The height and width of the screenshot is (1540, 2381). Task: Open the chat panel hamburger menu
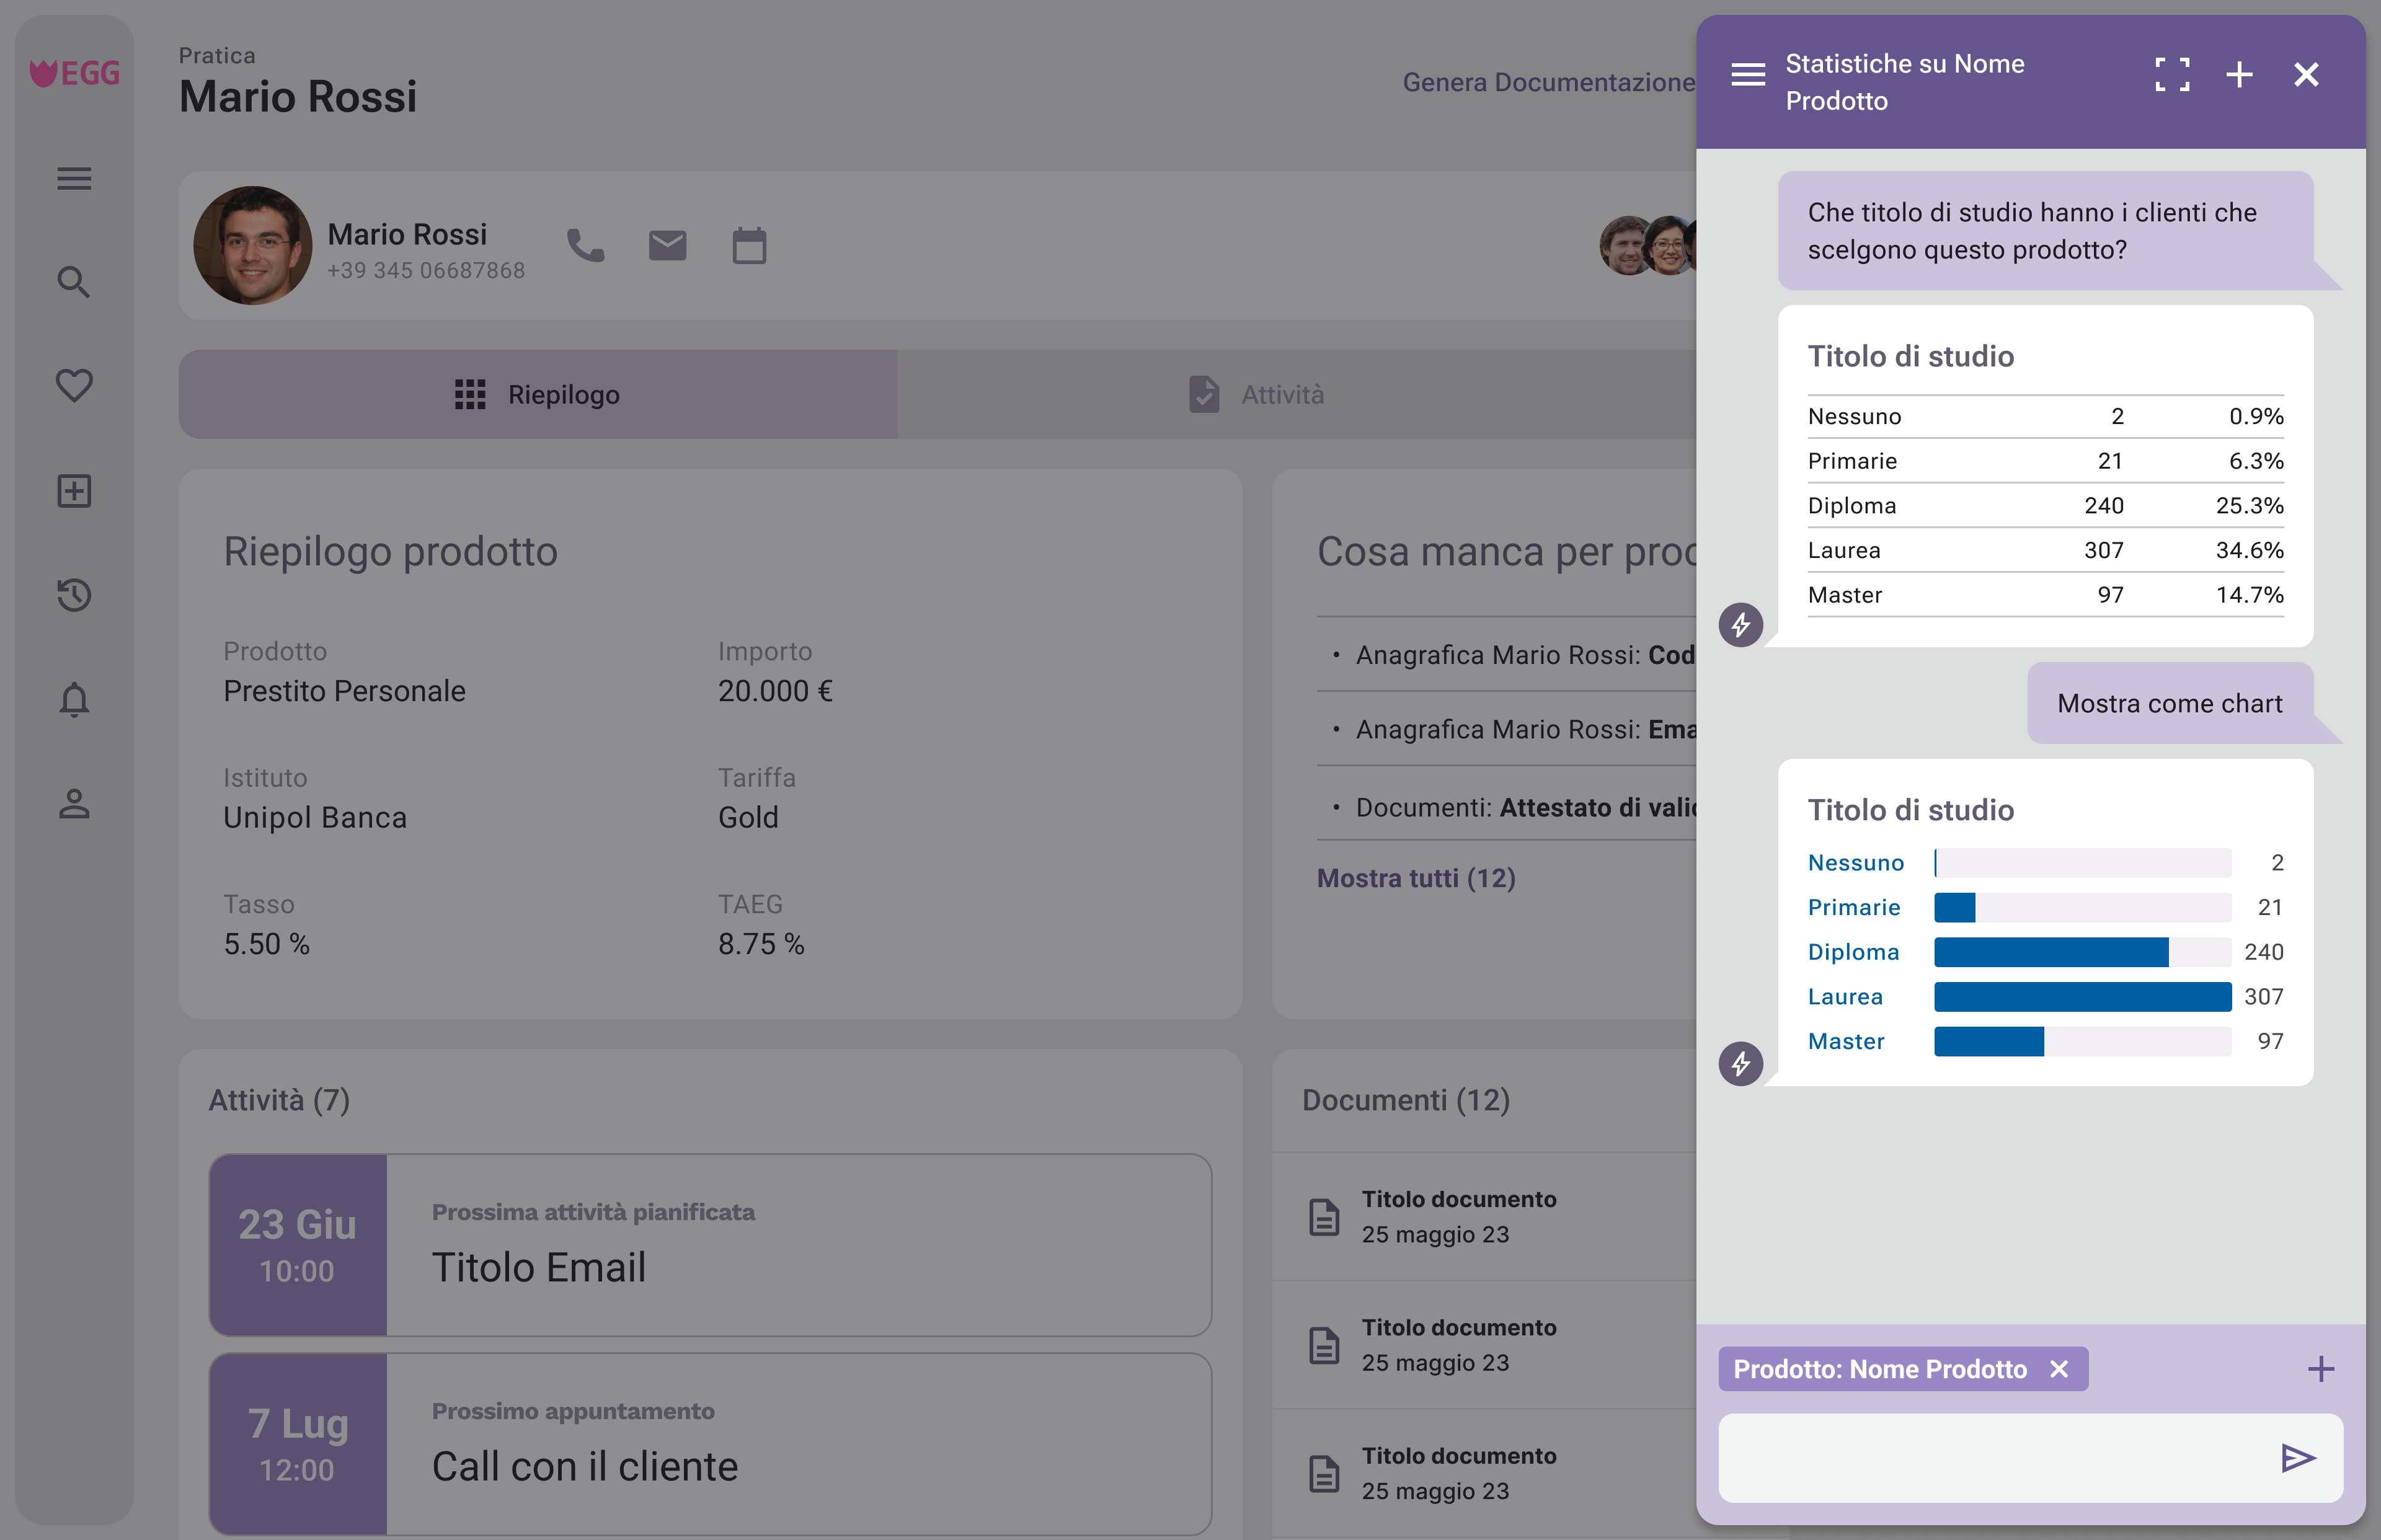click(x=1748, y=75)
